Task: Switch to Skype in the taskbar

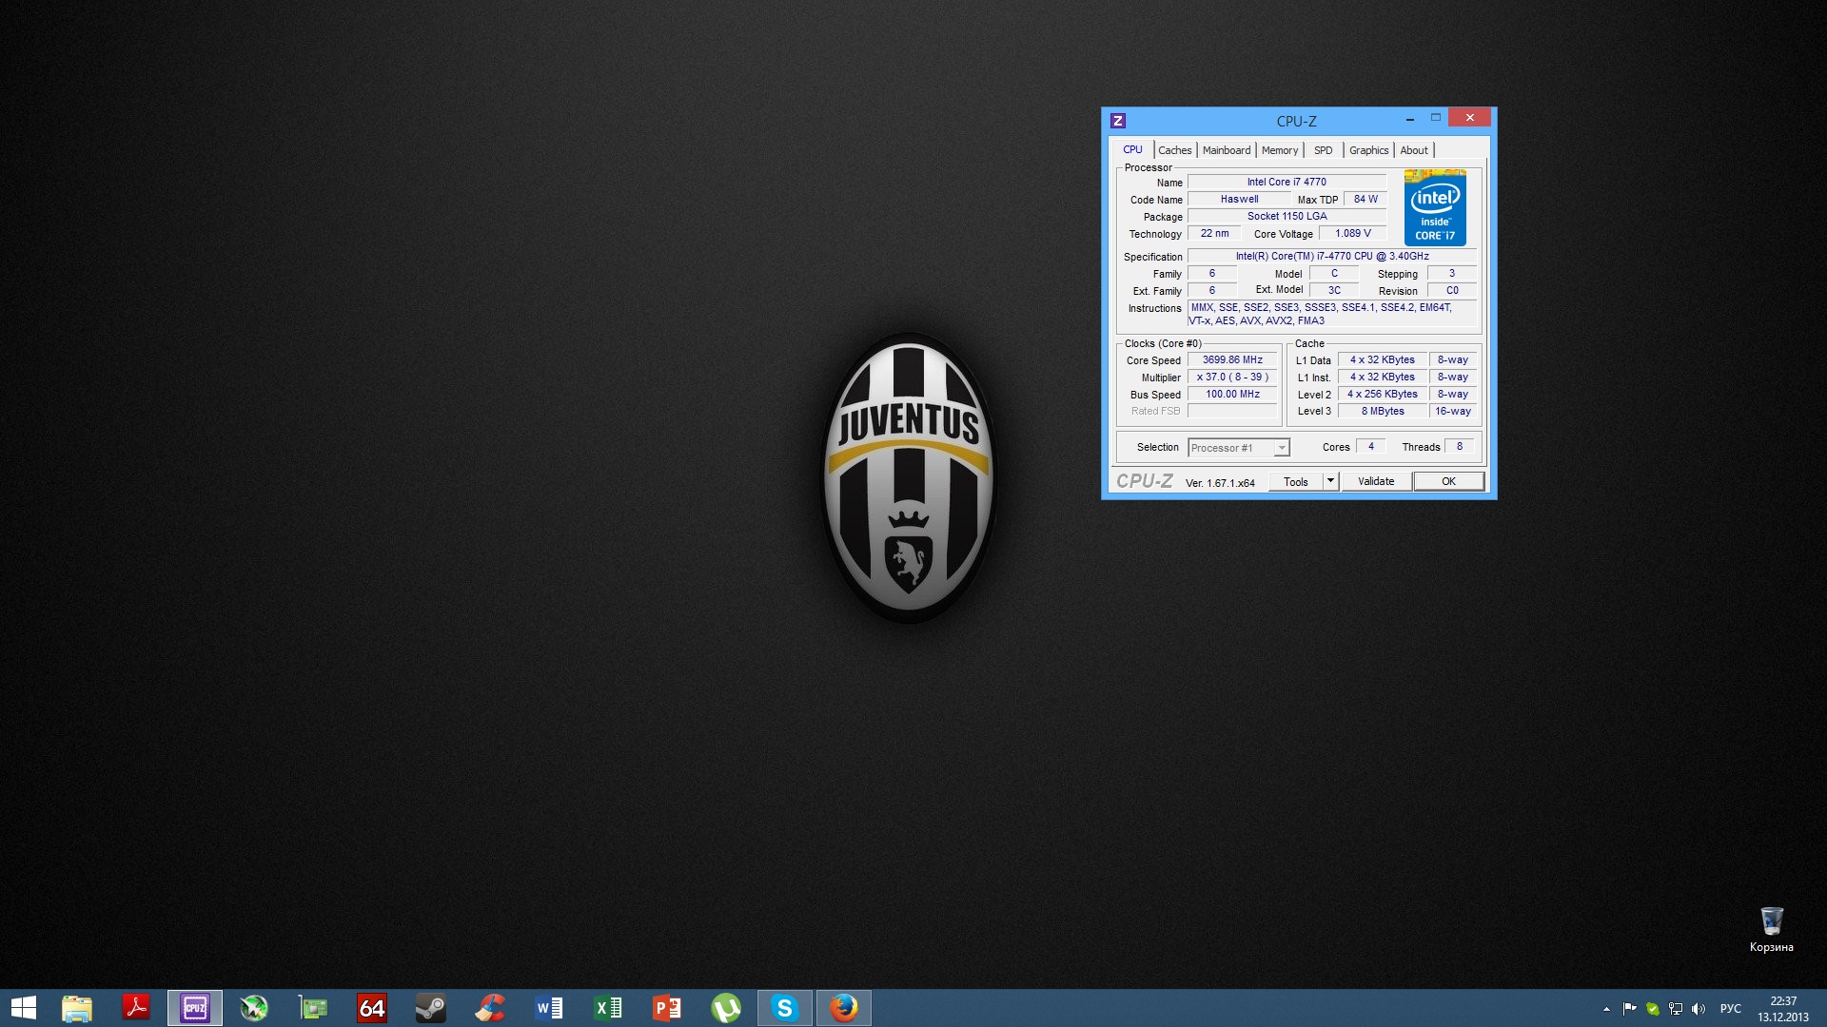Action: pos(785,1007)
